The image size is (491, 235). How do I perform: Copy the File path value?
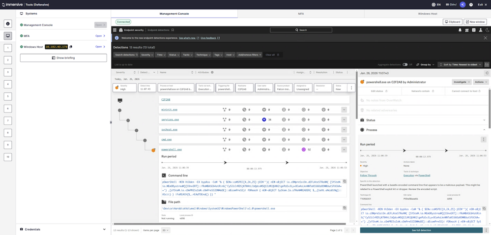point(345,208)
